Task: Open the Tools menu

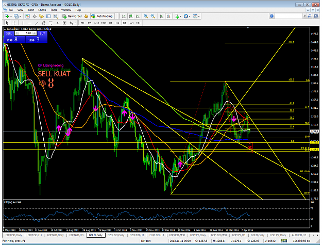Action: pyautogui.click(x=54, y=10)
